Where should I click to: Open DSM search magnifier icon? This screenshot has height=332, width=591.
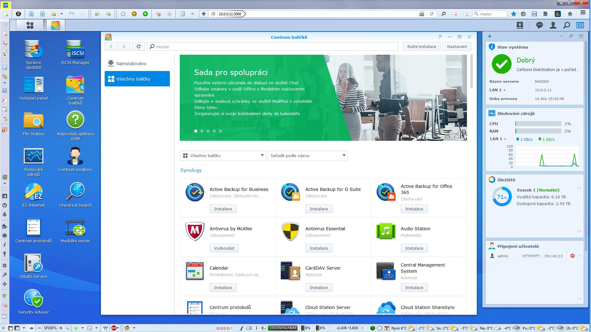tap(567, 26)
